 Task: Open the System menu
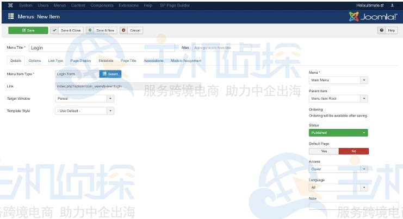pyautogui.click(x=26, y=5)
